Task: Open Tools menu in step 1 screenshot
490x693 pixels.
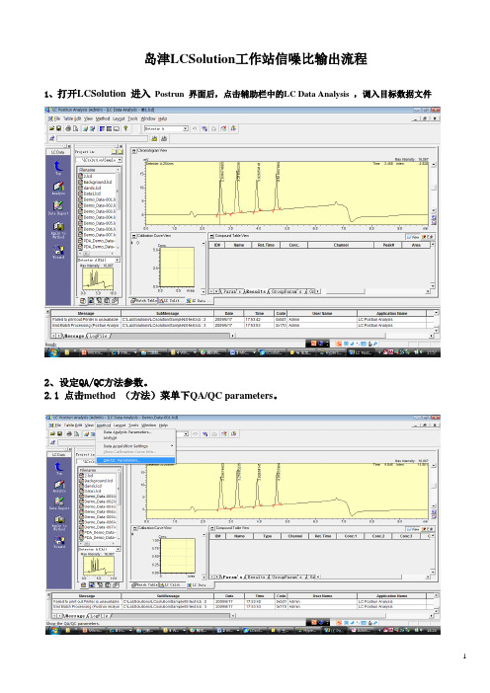Action: (x=132, y=118)
